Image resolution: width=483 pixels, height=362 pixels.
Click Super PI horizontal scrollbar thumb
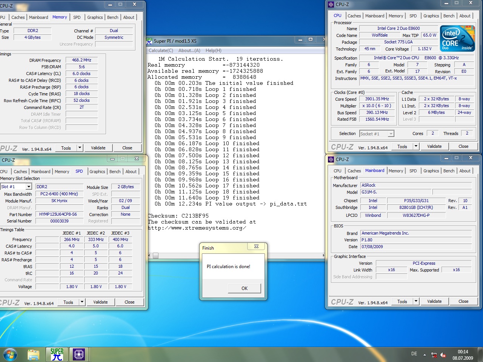[155, 256]
